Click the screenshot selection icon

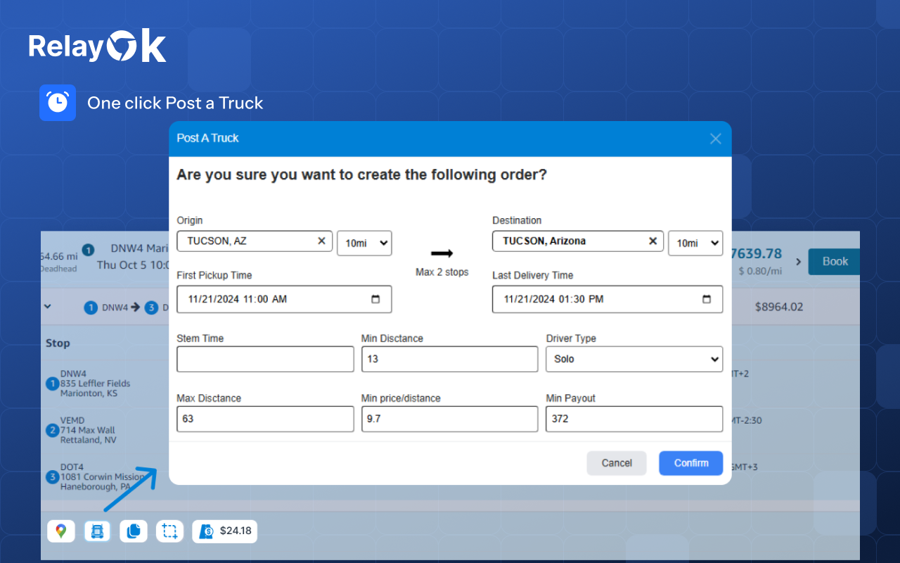(x=169, y=531)
